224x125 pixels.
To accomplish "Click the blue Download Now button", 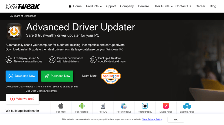I will (x=22, y=76).
